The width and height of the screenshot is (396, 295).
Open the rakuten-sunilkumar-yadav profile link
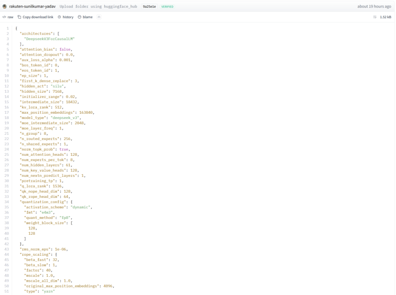pyautogui.click(x=33, y=7)
